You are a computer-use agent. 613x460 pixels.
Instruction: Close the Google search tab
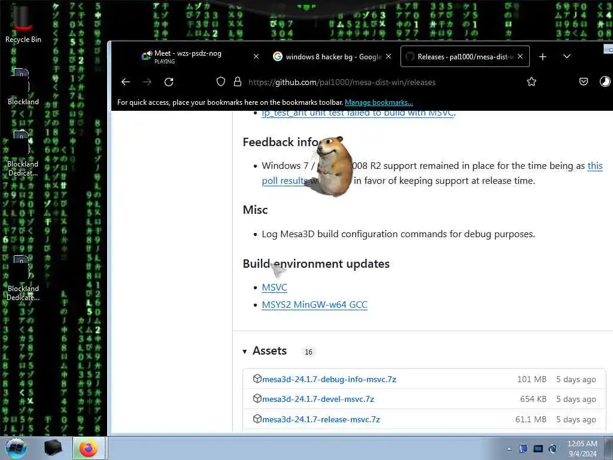[389, 57]
